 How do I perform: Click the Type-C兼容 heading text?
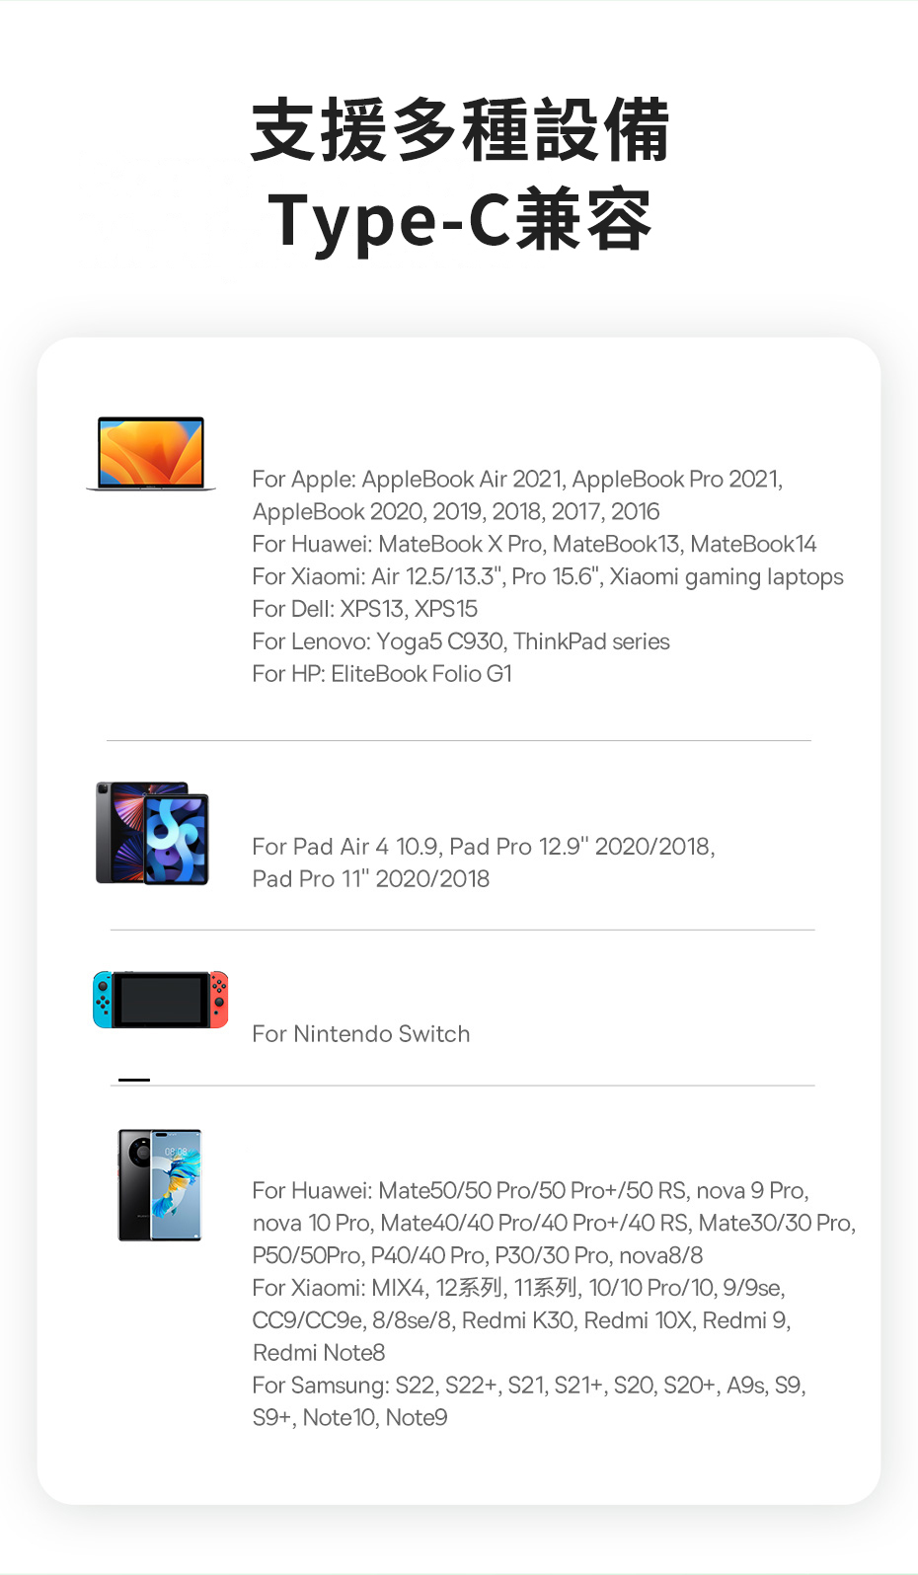(x=460, y=220)
